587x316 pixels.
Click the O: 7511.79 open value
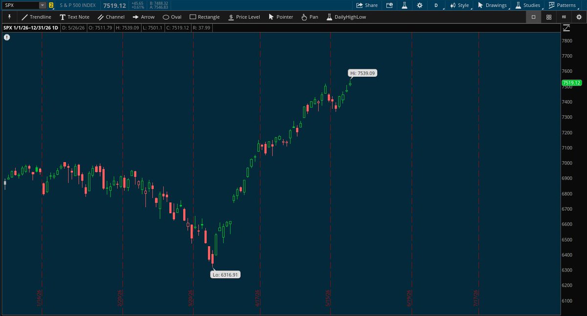100,28
